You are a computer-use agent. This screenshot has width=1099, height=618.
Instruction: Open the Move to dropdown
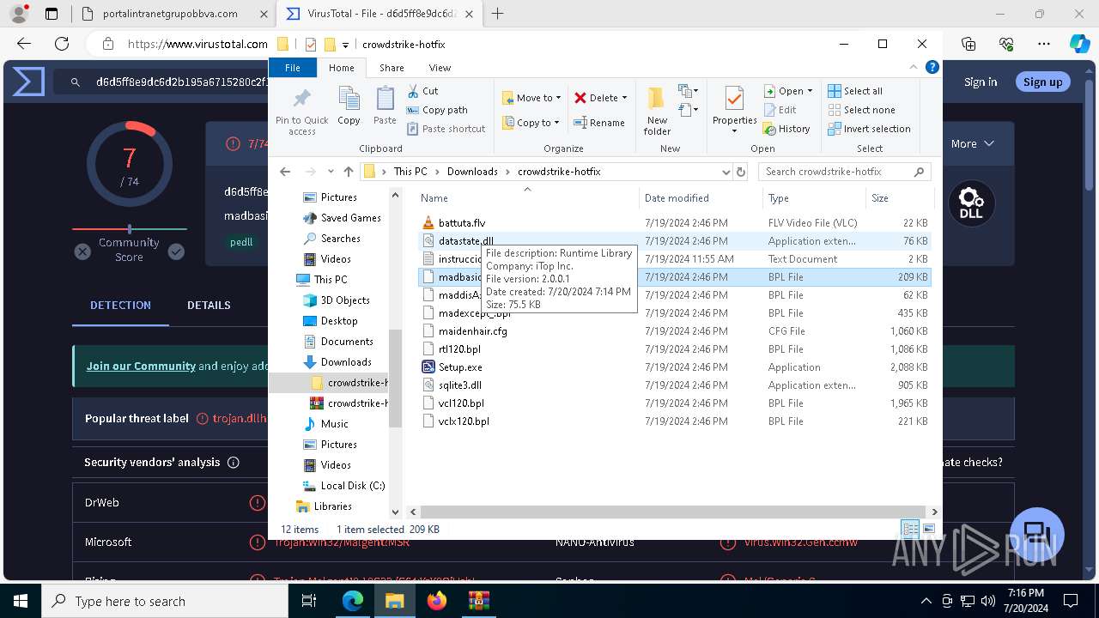pyautogui.click(x=531, y=98)
